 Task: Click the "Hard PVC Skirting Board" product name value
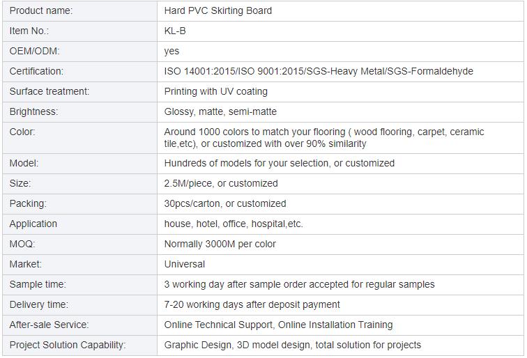pyautogui.click(x=218, y=11)
